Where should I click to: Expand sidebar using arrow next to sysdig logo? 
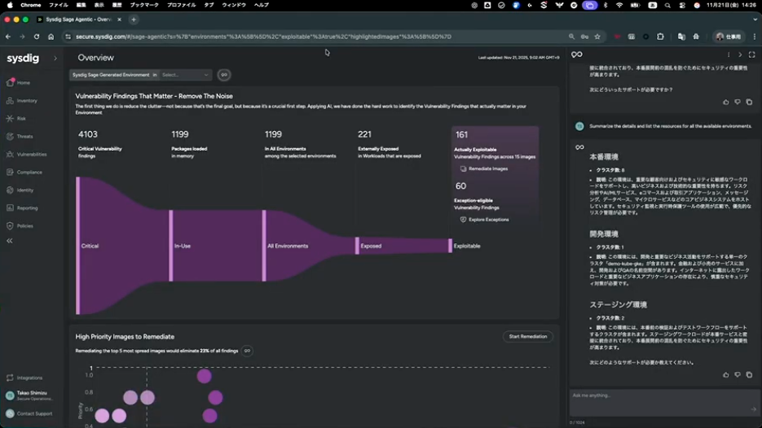pyautogui.click(x=55, y=59)
